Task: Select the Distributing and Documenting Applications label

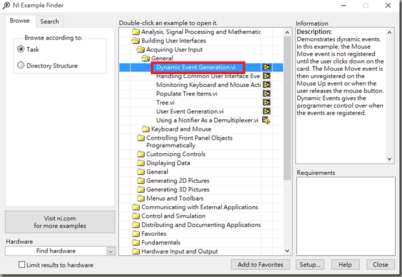Action: [201, 225]
